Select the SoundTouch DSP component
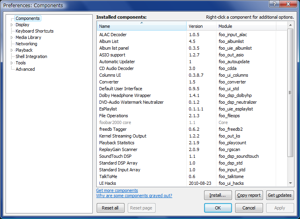 [x=192, y=156]
